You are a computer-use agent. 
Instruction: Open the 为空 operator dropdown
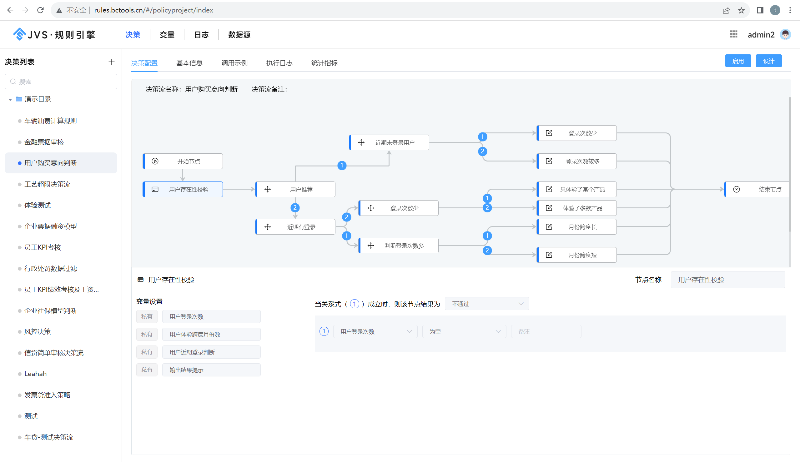click(464, 332)
